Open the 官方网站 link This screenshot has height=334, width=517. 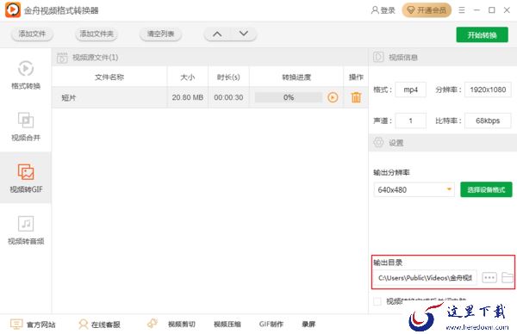[x=33, y=325]
